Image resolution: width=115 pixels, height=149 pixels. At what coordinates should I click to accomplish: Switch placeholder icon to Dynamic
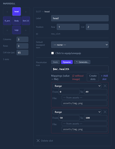click(67, 62)
